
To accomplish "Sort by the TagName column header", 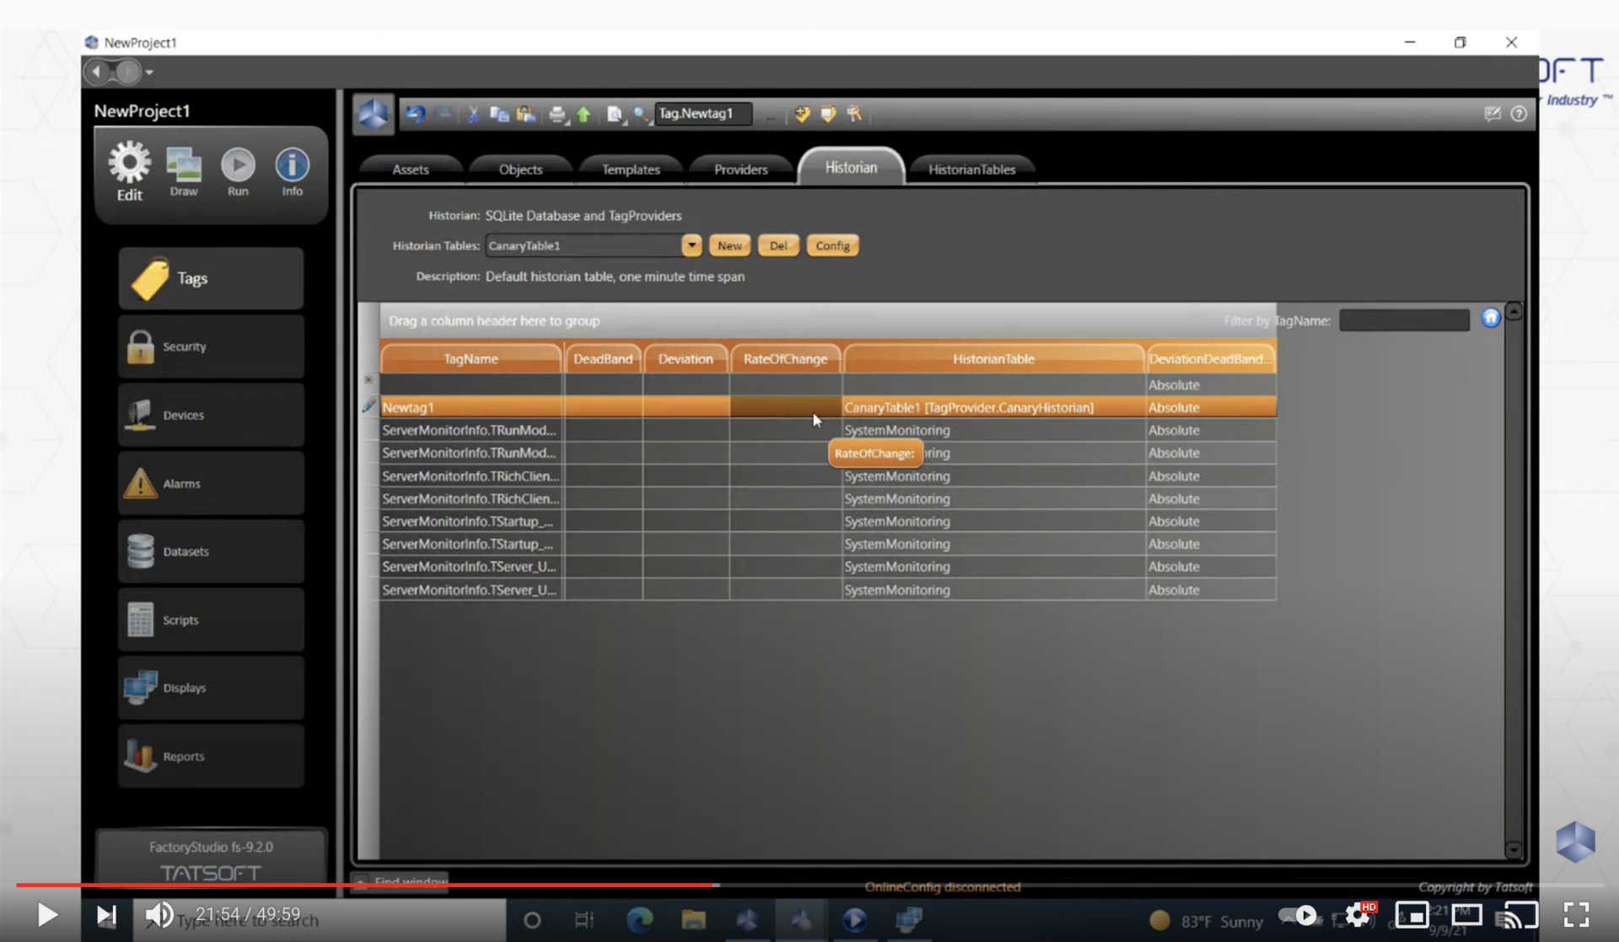I will point(471,358).
